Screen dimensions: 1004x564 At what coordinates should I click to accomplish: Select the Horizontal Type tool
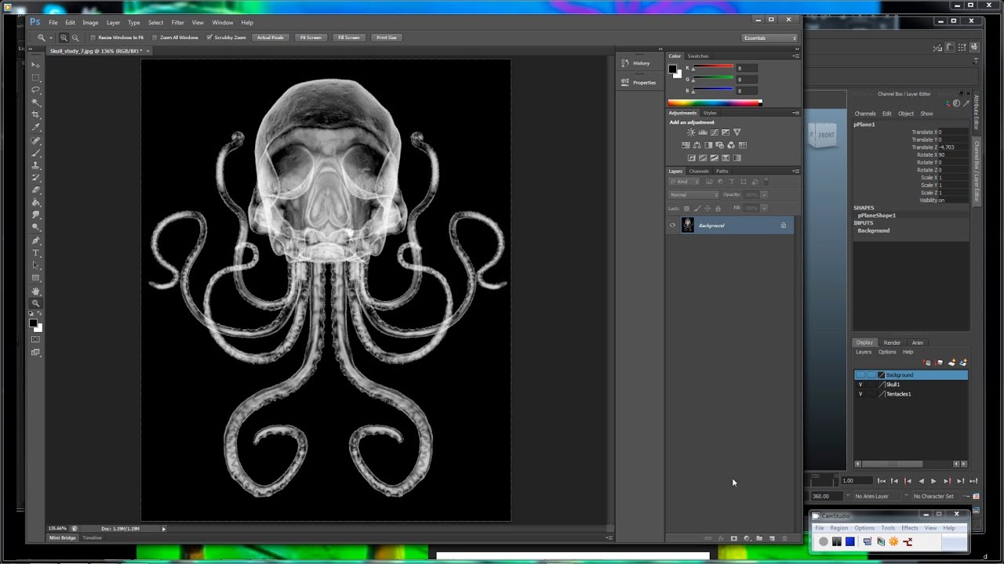coord(36,253)
